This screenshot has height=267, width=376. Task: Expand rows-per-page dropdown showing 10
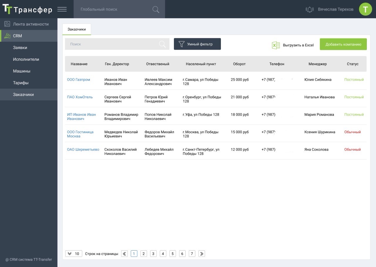[74, 254]
